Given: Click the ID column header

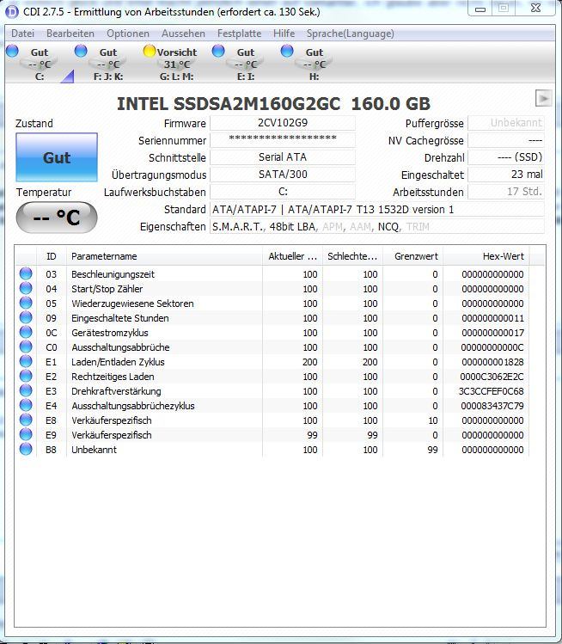Looking at the screenshot, I should 51,256.
